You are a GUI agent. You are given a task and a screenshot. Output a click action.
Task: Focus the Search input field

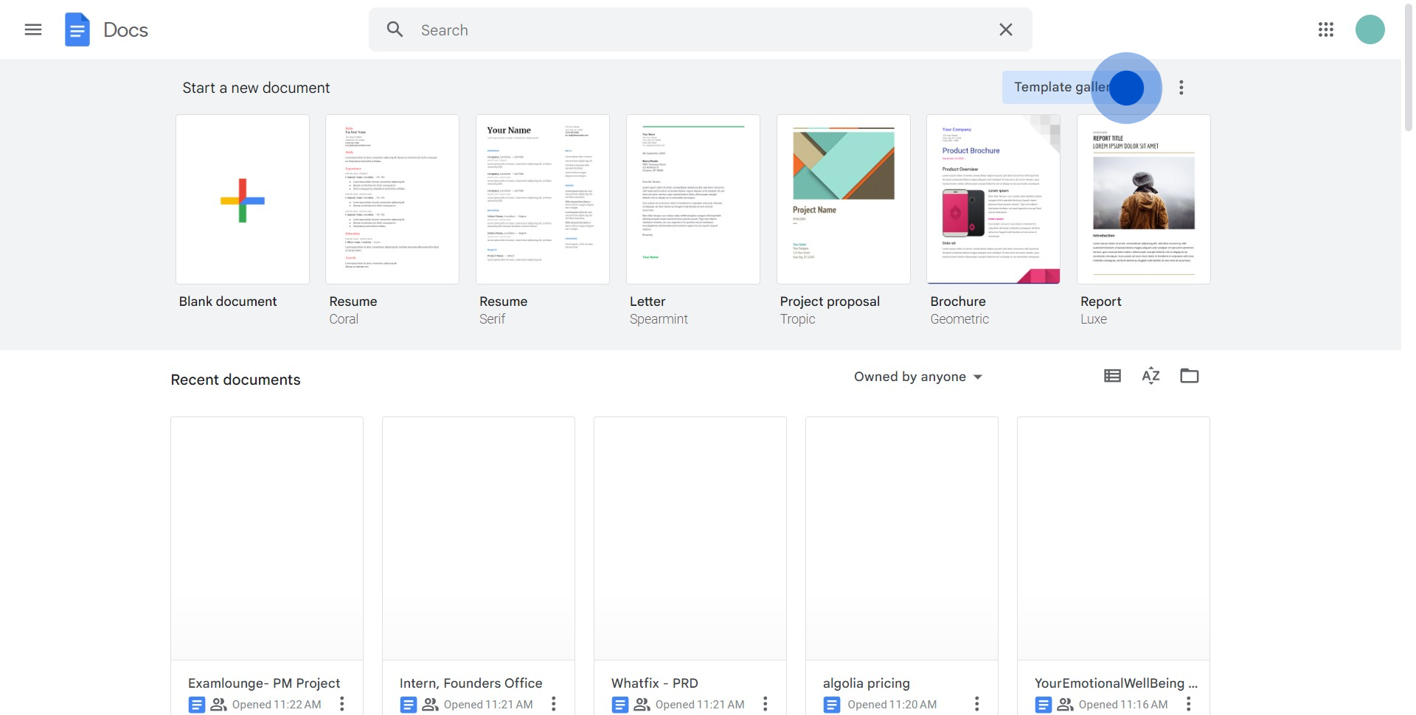pyautogui.click(x=701, y=29)
